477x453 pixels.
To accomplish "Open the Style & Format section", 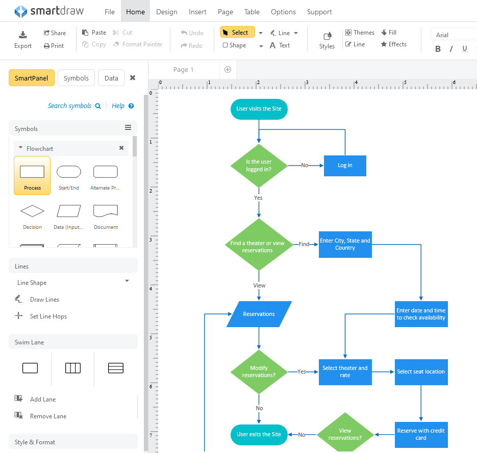I will tap(73, 441).
